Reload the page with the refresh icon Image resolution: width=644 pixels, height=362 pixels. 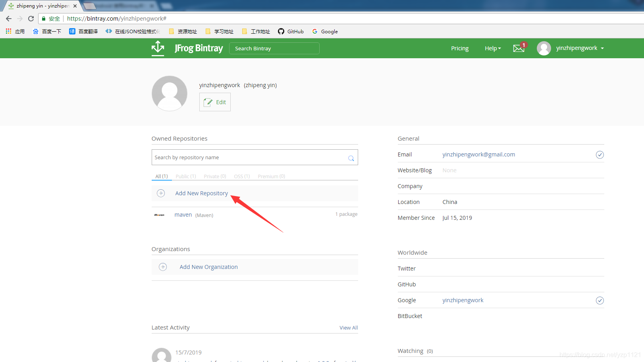pos(31,19)
